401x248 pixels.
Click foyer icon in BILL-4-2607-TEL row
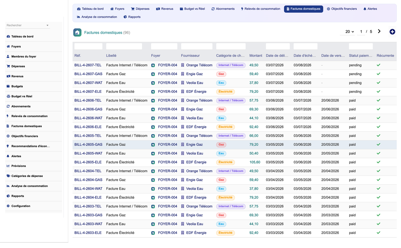coord(153,65)
